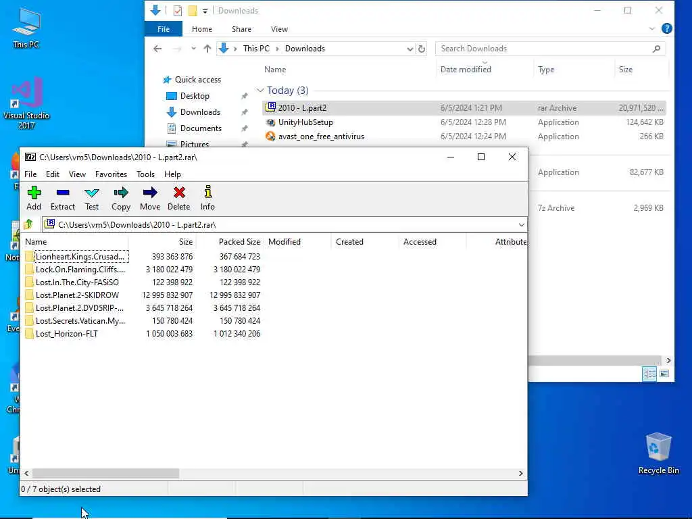Open the File menu in 7-Zip

tap(30, 174)
